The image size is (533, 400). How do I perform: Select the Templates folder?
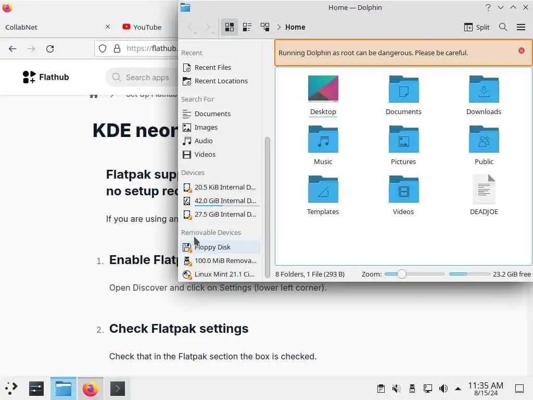click(x=323, y=196)
